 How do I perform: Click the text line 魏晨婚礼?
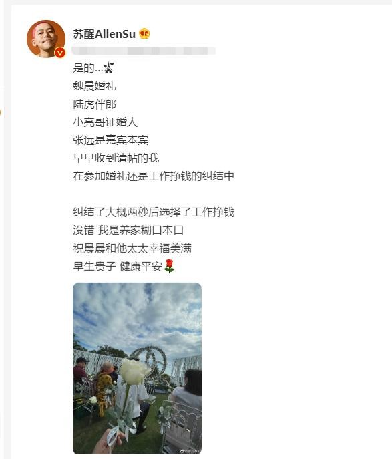coord(94,86)
